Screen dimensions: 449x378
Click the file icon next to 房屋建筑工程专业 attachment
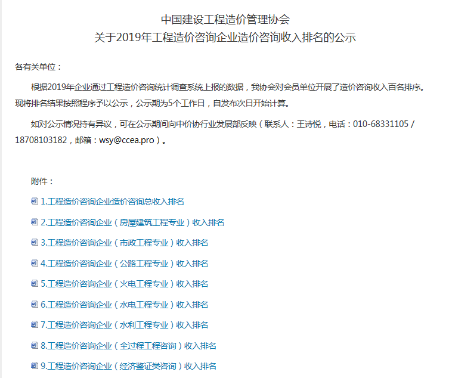(34, 222)
